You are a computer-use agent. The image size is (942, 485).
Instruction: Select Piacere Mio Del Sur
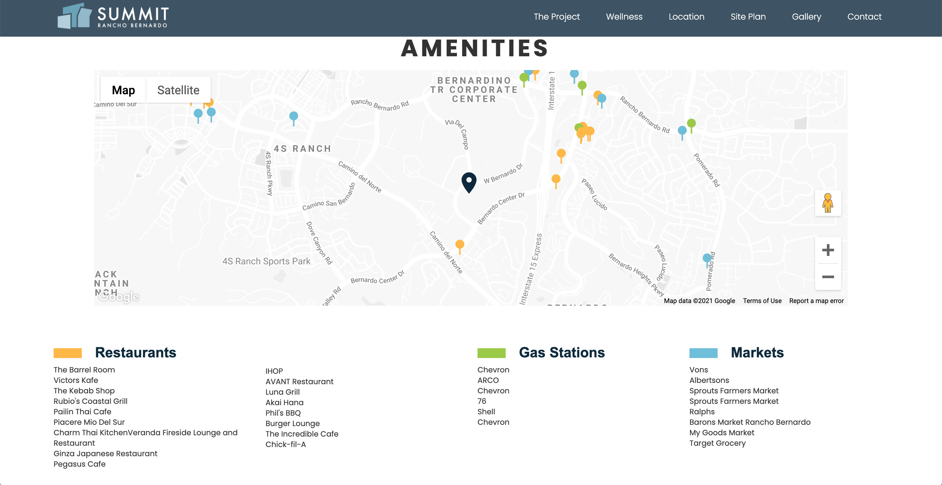(x=89, y=422)
